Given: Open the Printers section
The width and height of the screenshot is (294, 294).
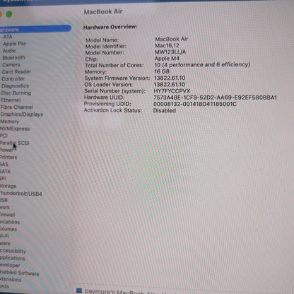Looking at the screenshot, I should 8,157.
